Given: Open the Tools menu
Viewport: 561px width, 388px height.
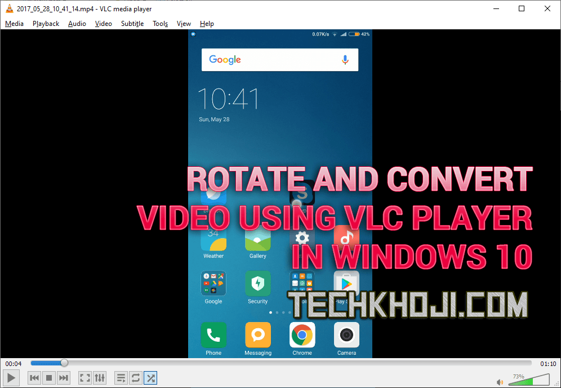Looking at the screenshot, I should (161, 24).
